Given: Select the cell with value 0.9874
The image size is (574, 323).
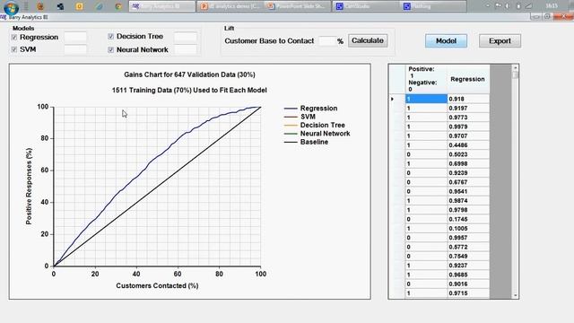Looking at the screenshot, I should click(x=468, y=201).
